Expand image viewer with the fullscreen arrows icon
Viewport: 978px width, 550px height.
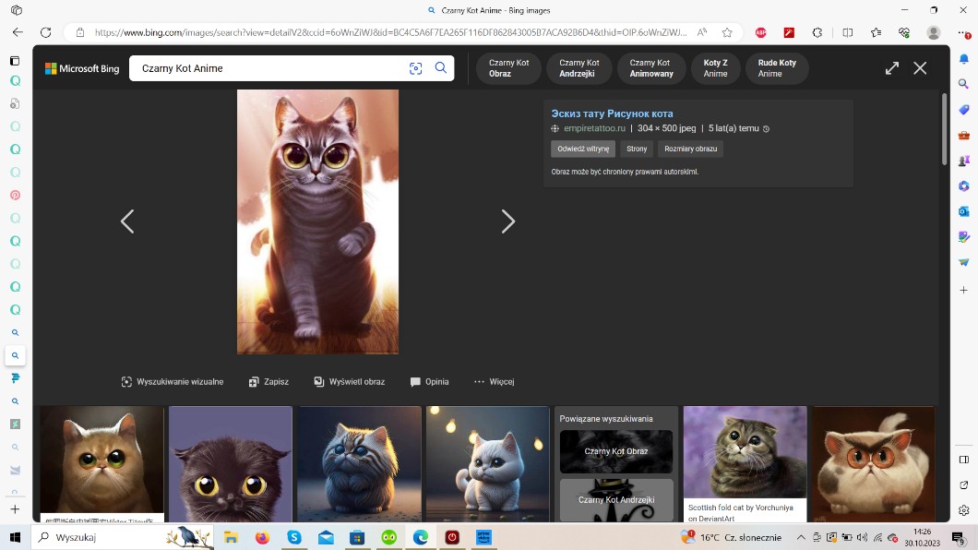point(892,68)
